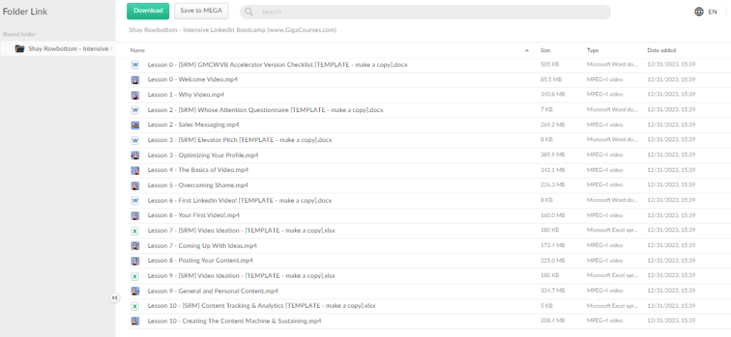This screenshot has width=731, height=337.
Task: Click the folder icon in the sidebar tree
Action: (20, 49)
